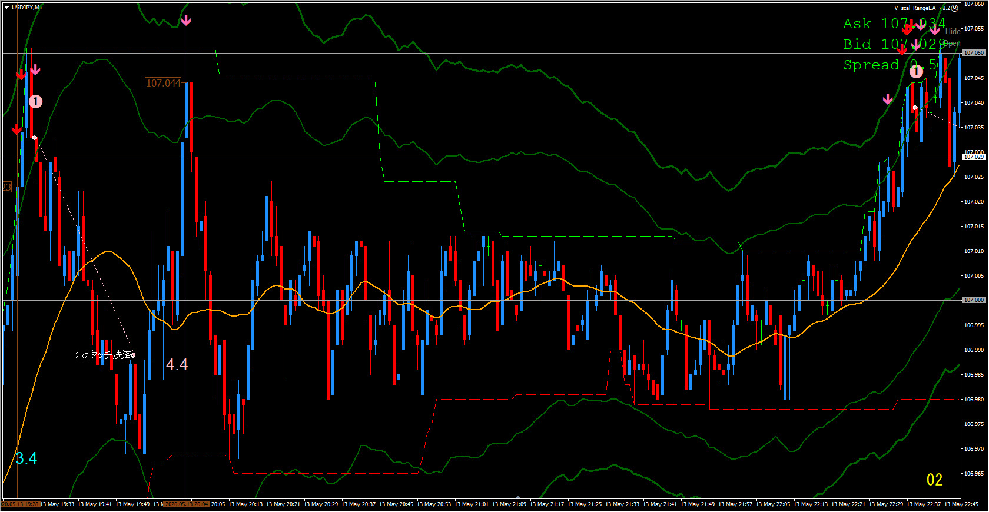Select the V_scal_RangeEA expert advisor label

(x=921, y=8)
